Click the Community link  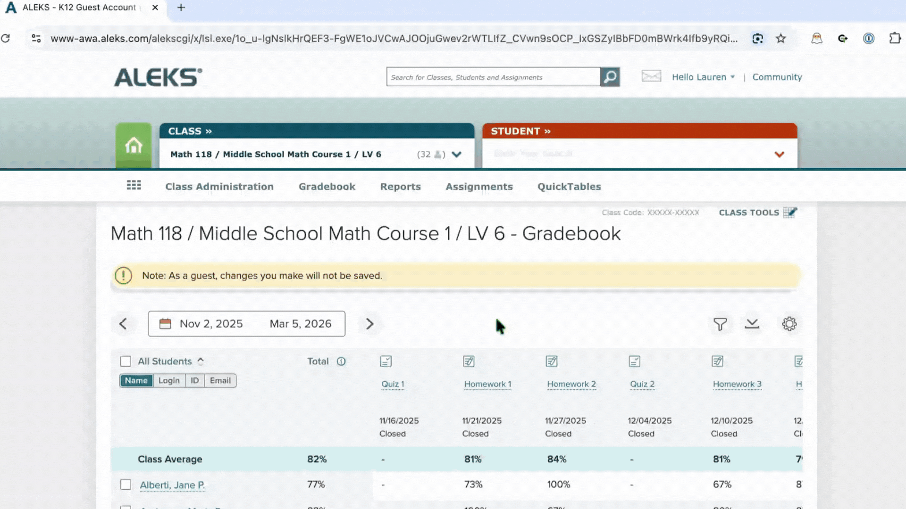tap(777, 77)
